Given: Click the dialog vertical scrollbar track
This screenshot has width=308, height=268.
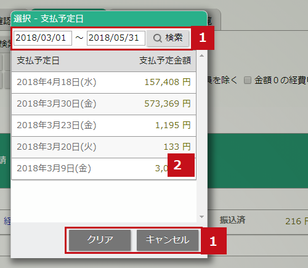Looking at the screenshot, I should (x=201, y=136).
